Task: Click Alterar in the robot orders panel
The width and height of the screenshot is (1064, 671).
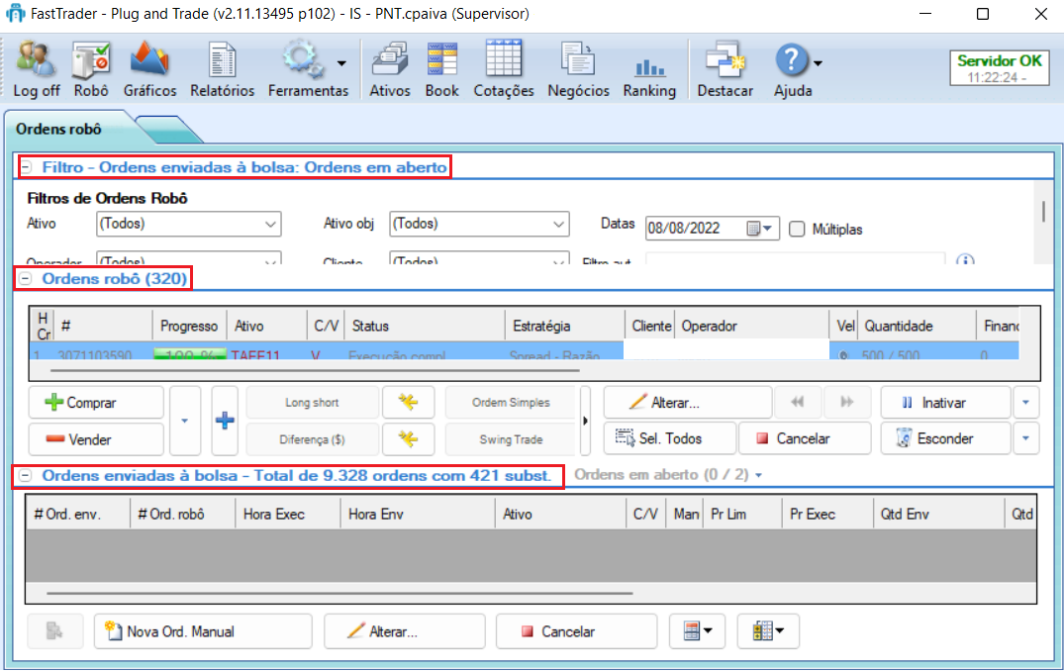Action: (x=687, y=403)
